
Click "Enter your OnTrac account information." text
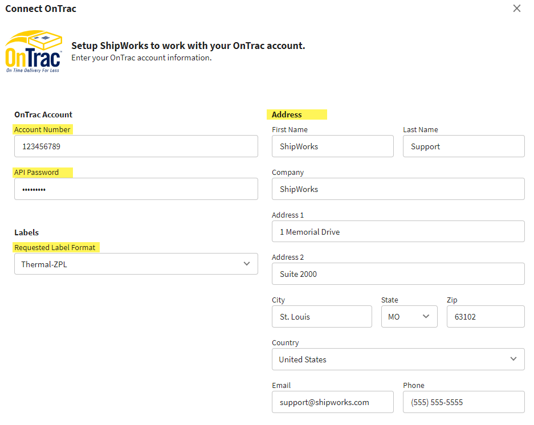point(141,58)
